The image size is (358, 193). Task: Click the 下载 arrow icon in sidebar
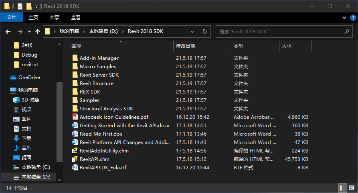point(16,138)
